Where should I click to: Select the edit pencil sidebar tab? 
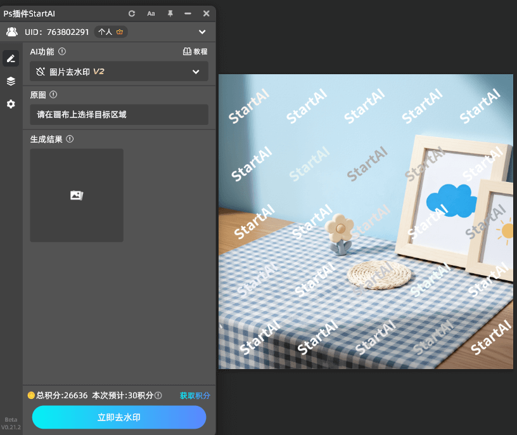tap(11, 59)
